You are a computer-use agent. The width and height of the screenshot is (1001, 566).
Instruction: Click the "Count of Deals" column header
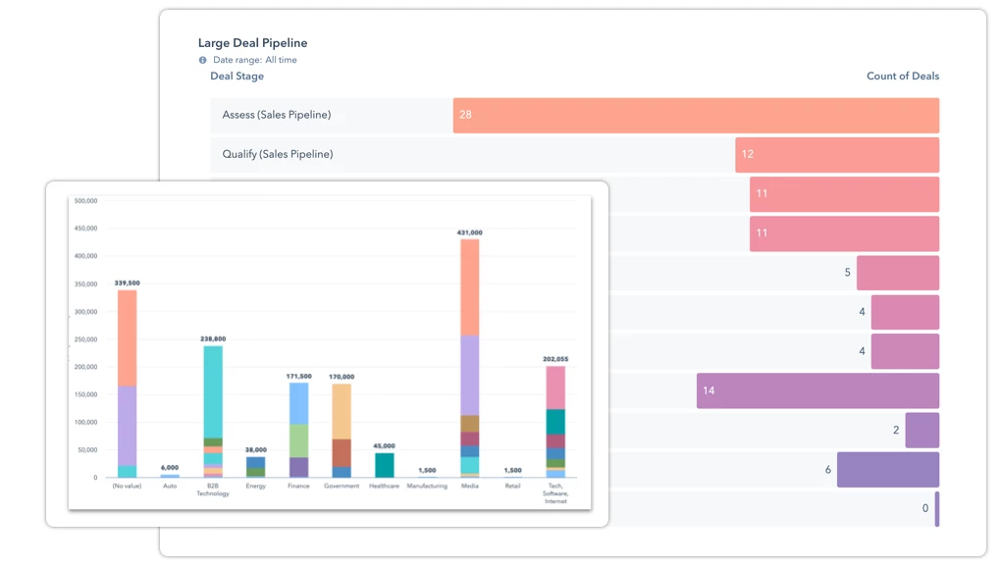903,76
